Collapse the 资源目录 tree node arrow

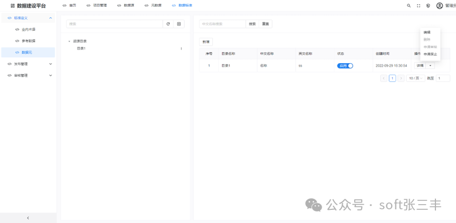coord(69,42)
